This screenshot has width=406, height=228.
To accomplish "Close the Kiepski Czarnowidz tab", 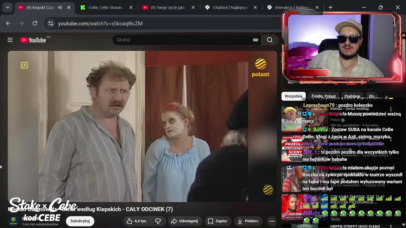I will pyautogui.click(x=69, y=7).
